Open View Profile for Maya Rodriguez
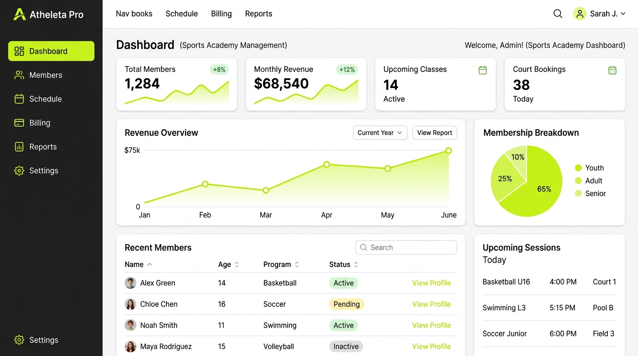Viewport: 638px width, 356px height. [431, 346]
